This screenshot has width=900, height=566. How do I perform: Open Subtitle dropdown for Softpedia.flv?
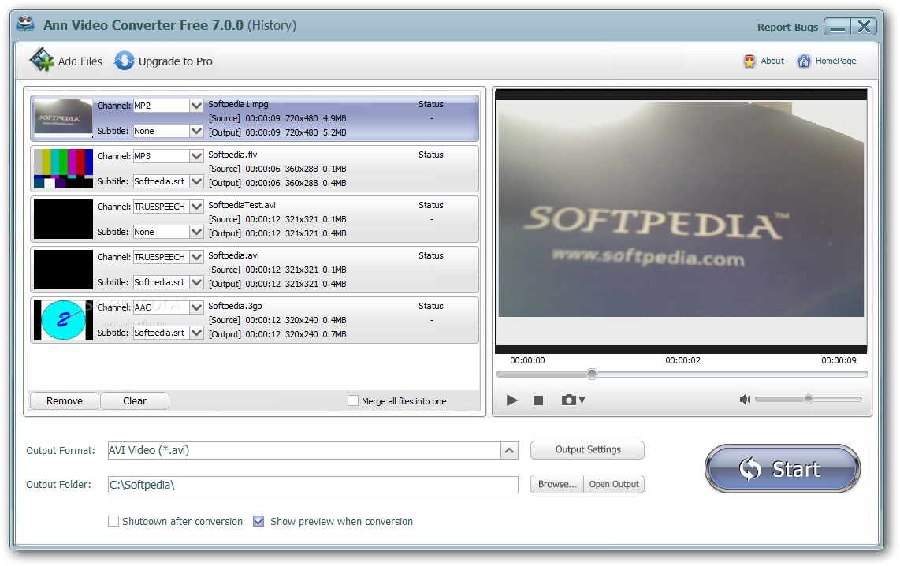pos(196,181)
